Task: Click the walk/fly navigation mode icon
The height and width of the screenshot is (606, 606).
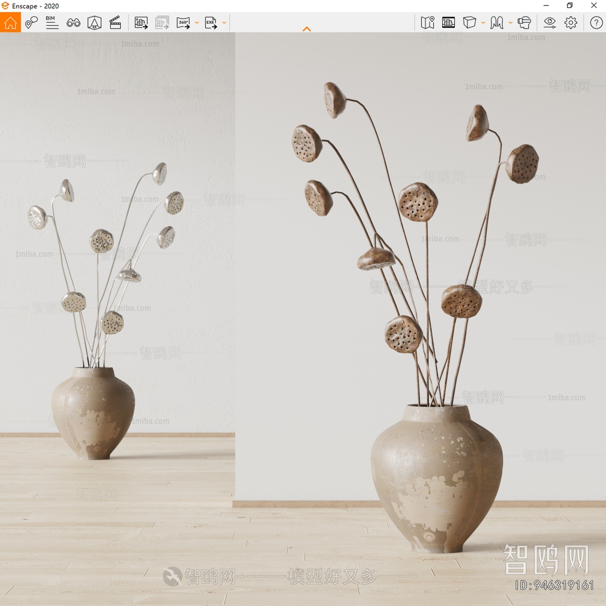Action: [497, 23]
